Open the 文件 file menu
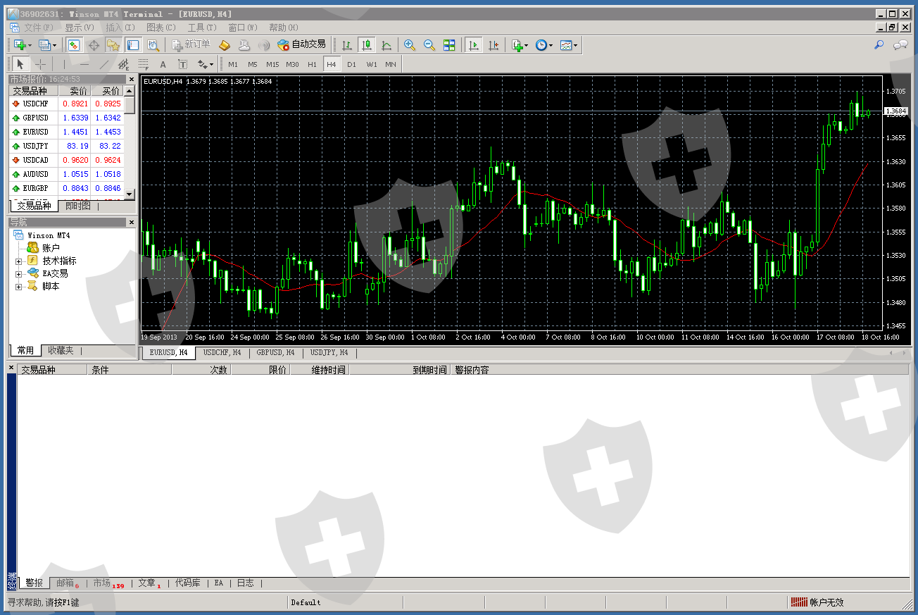918x615 pixels. click(x=38, y=27)
